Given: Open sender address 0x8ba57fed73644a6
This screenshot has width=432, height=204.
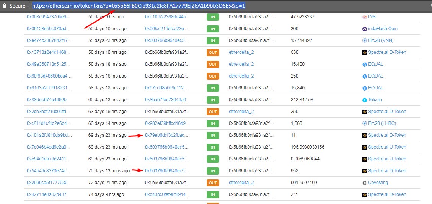Looking at the screenshot, I should (x=168, y=100).
